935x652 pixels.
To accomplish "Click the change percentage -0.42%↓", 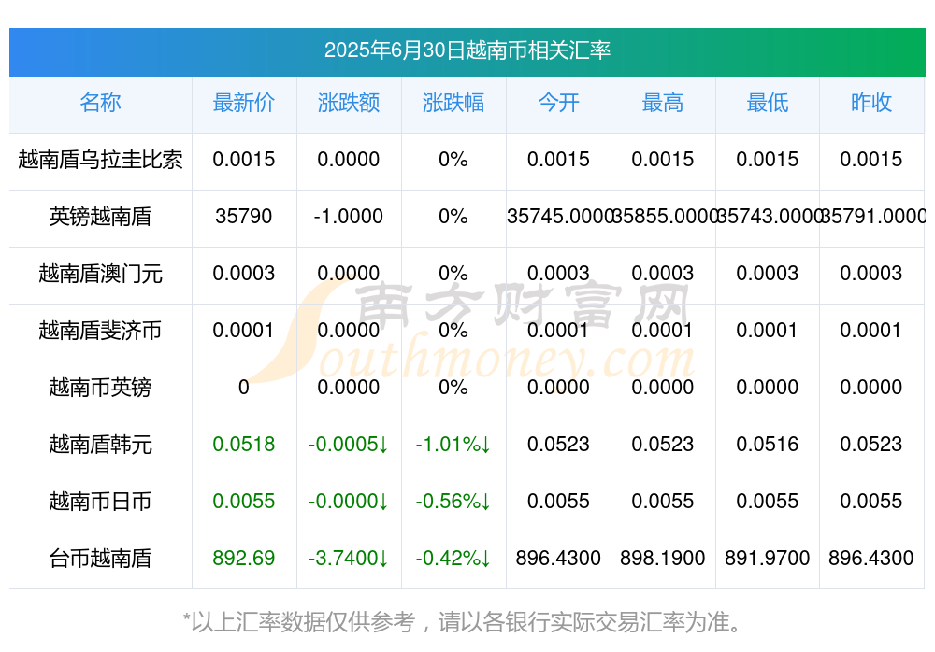I will [x=453, y=559].
